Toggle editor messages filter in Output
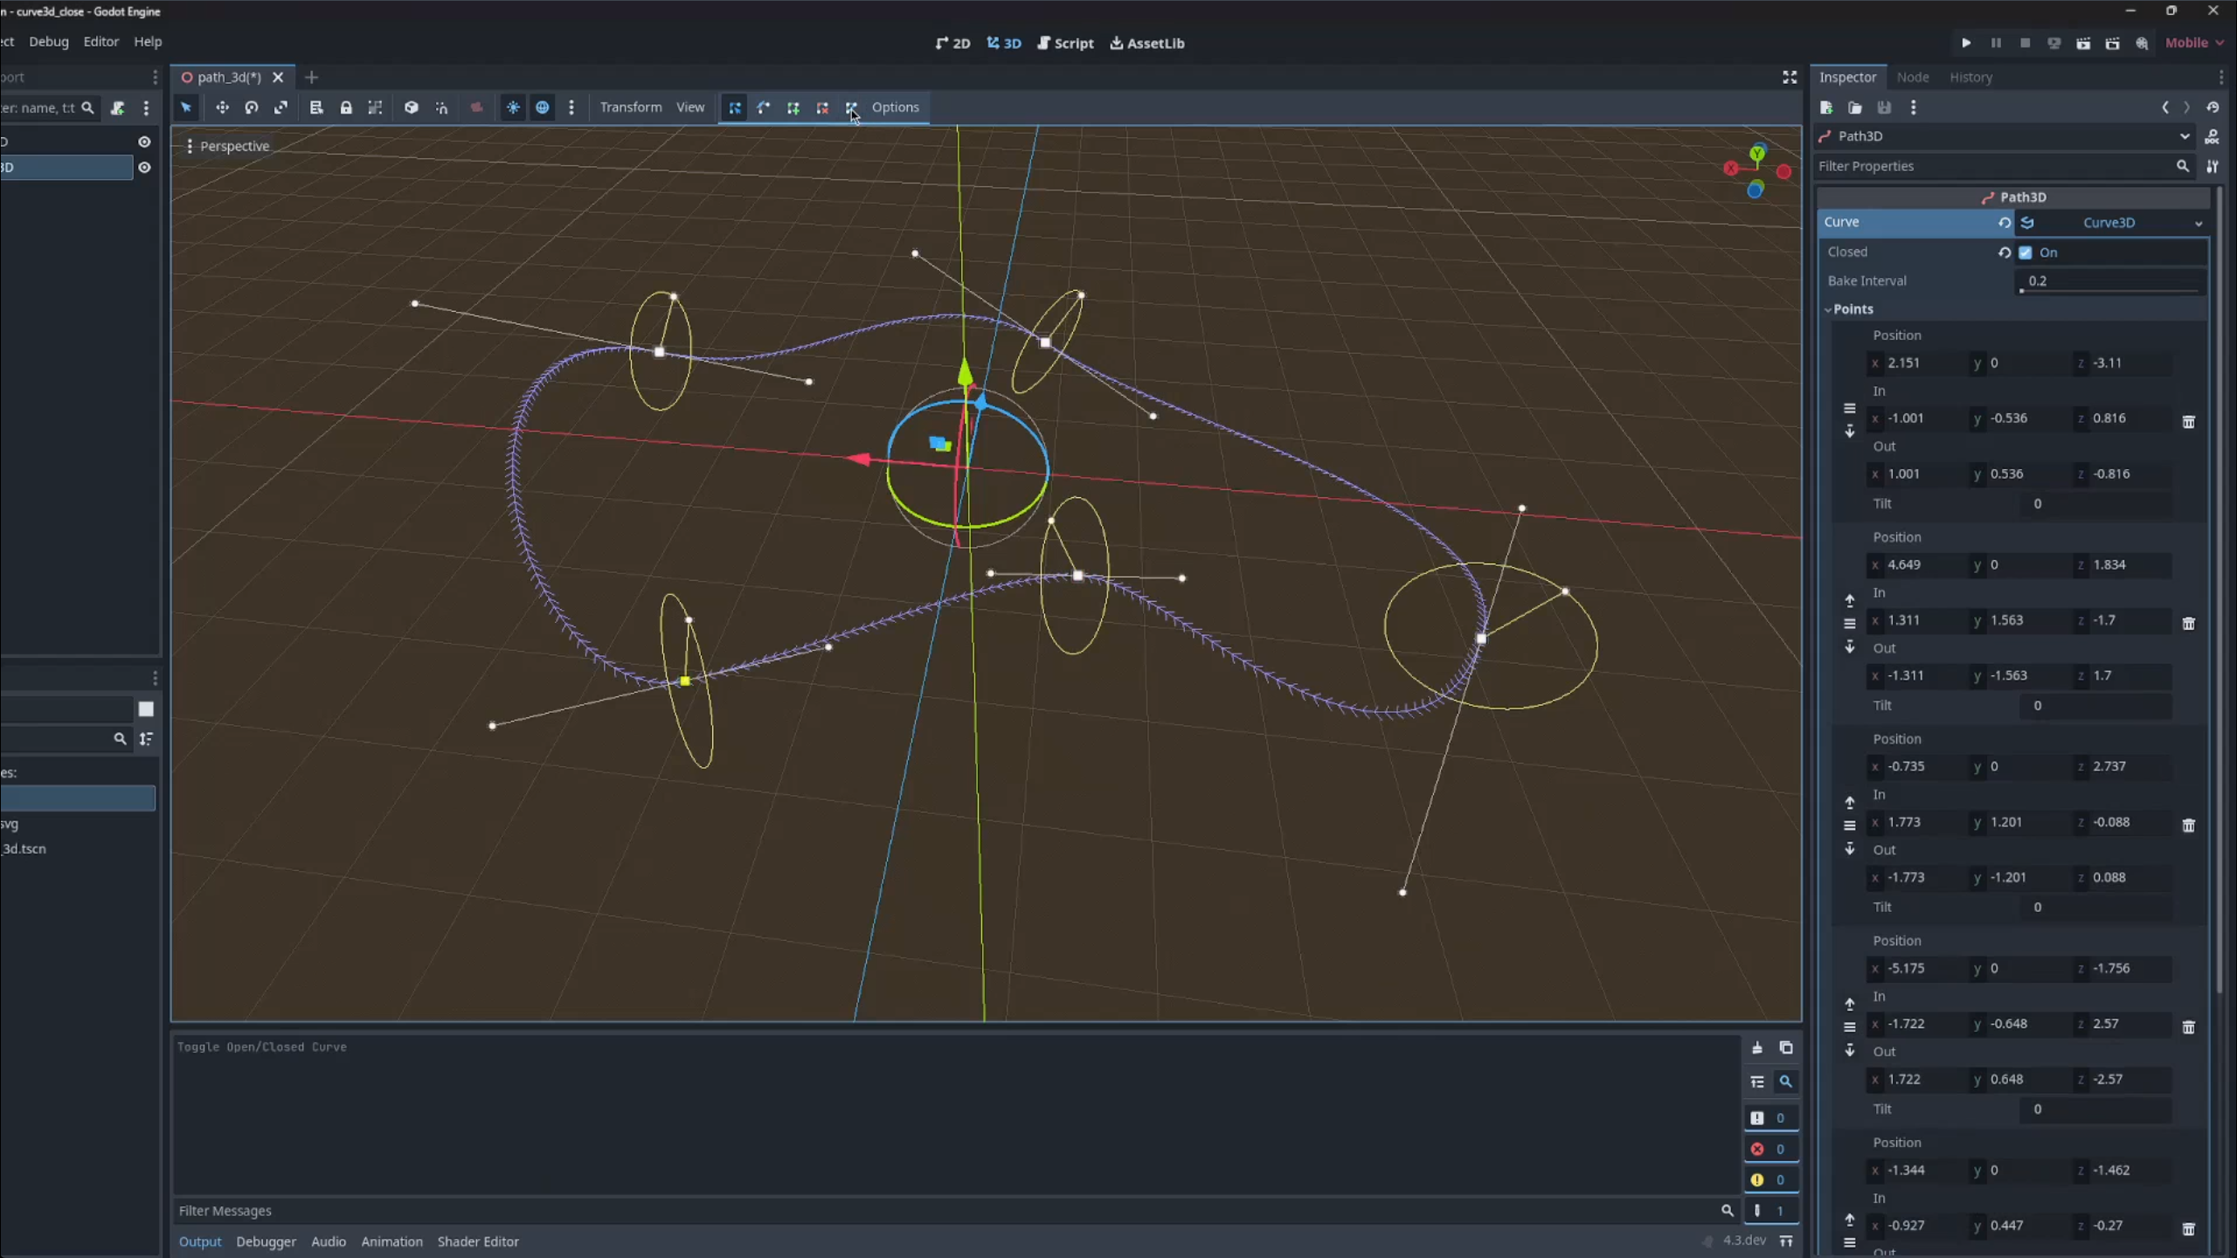 coord(1770,1211)
